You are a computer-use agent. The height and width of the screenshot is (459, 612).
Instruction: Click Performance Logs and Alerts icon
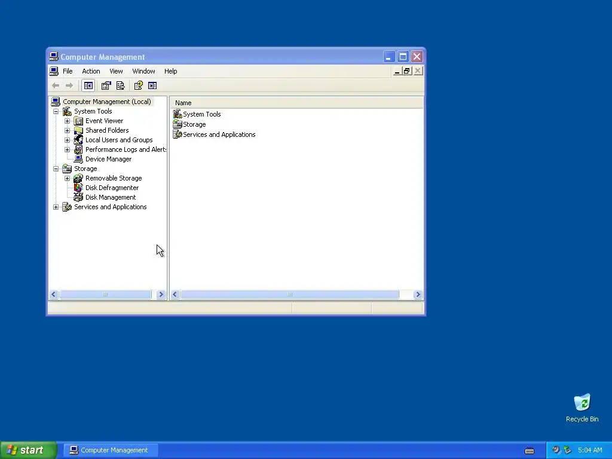(x=78, y=149)
